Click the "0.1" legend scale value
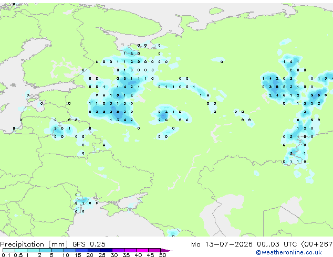 [6, 255]
